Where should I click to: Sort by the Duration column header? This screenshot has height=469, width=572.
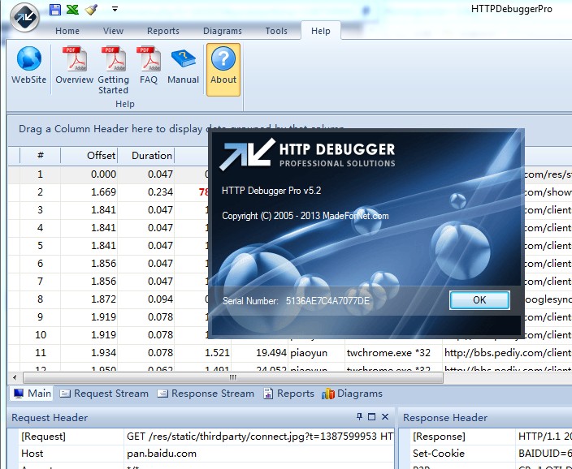click(x=146, y=156)
